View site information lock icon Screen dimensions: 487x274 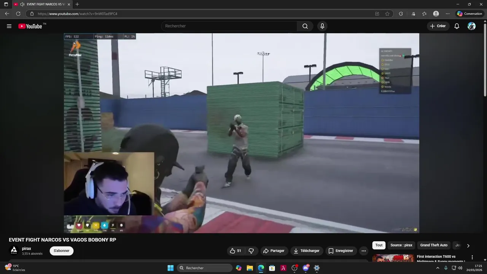tap(32, 14)
